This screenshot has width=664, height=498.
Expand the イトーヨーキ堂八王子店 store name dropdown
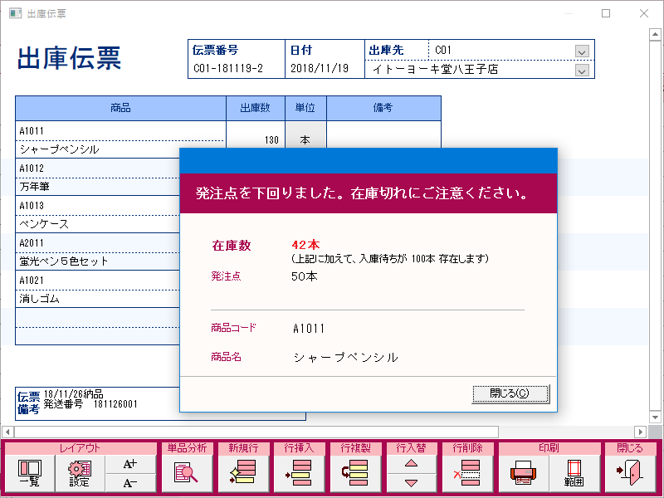point(582,70)
